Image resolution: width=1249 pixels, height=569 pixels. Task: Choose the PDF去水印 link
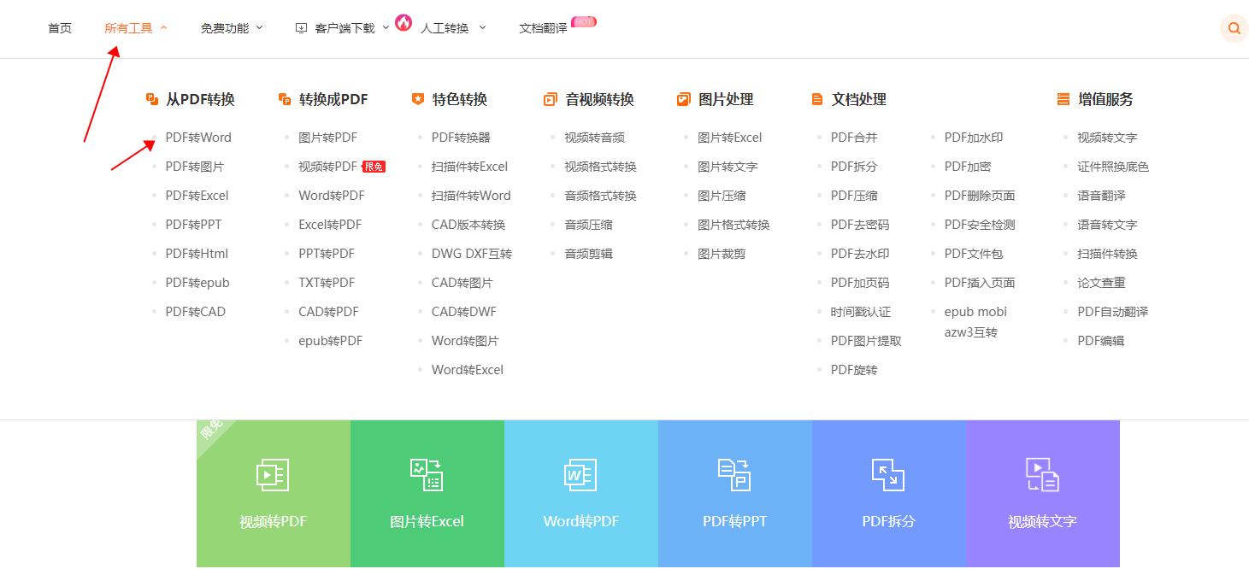click(x=860, y=254)
